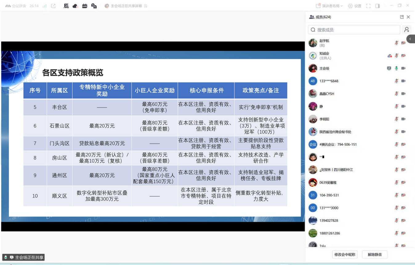415x265 pixels.
Task: Click the 小巨人企业奖励 column header
Action: [x=155, y=90]
